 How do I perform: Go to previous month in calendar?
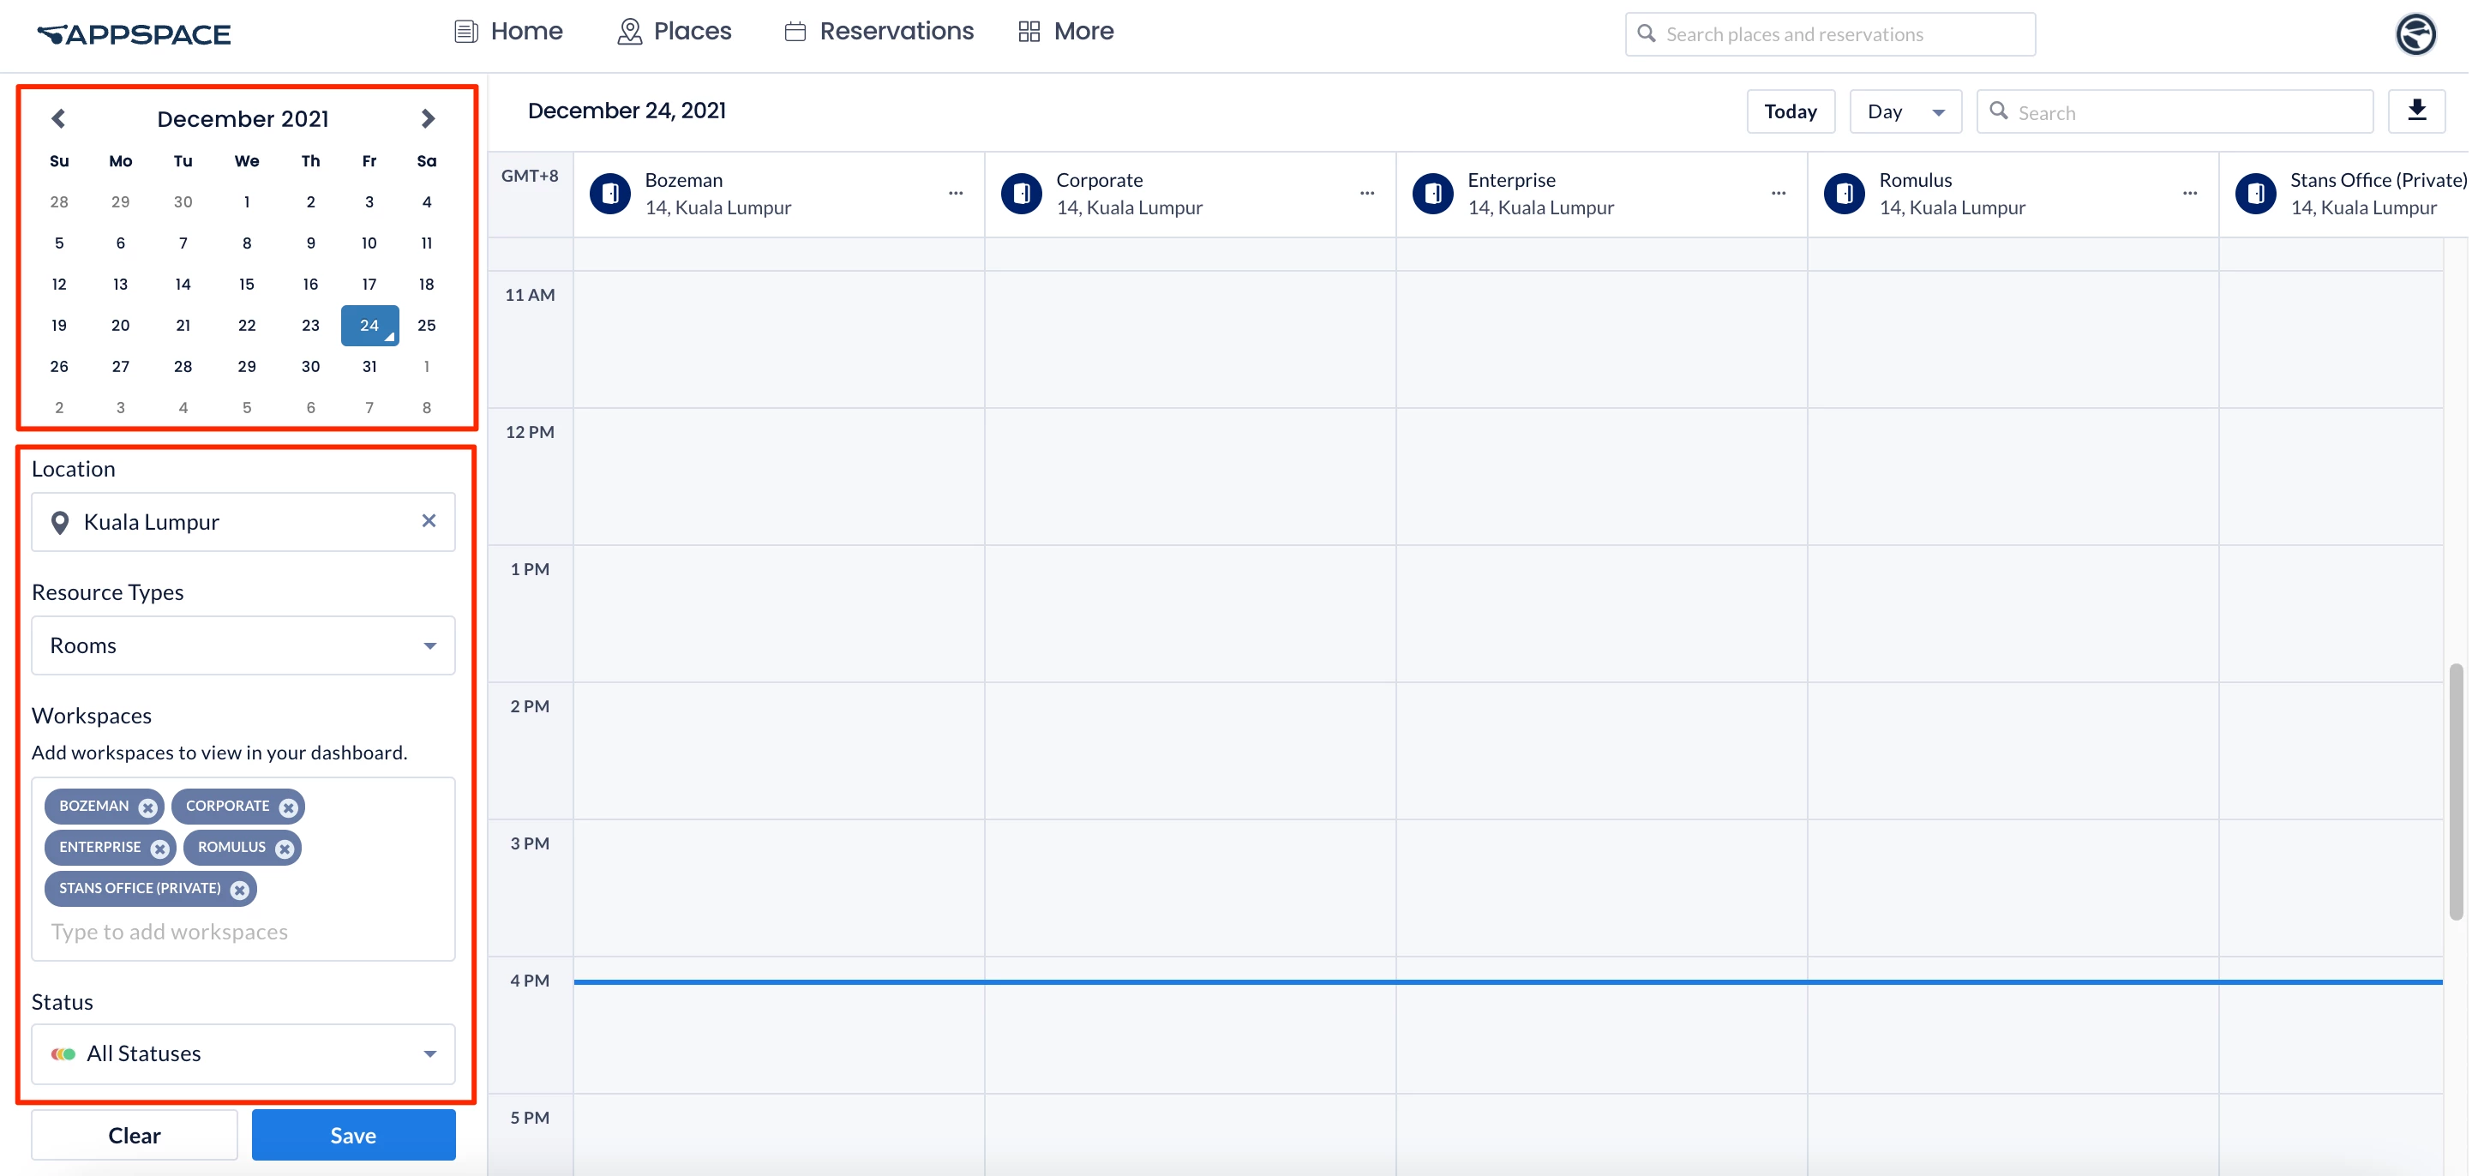click(x=58, y=118)
